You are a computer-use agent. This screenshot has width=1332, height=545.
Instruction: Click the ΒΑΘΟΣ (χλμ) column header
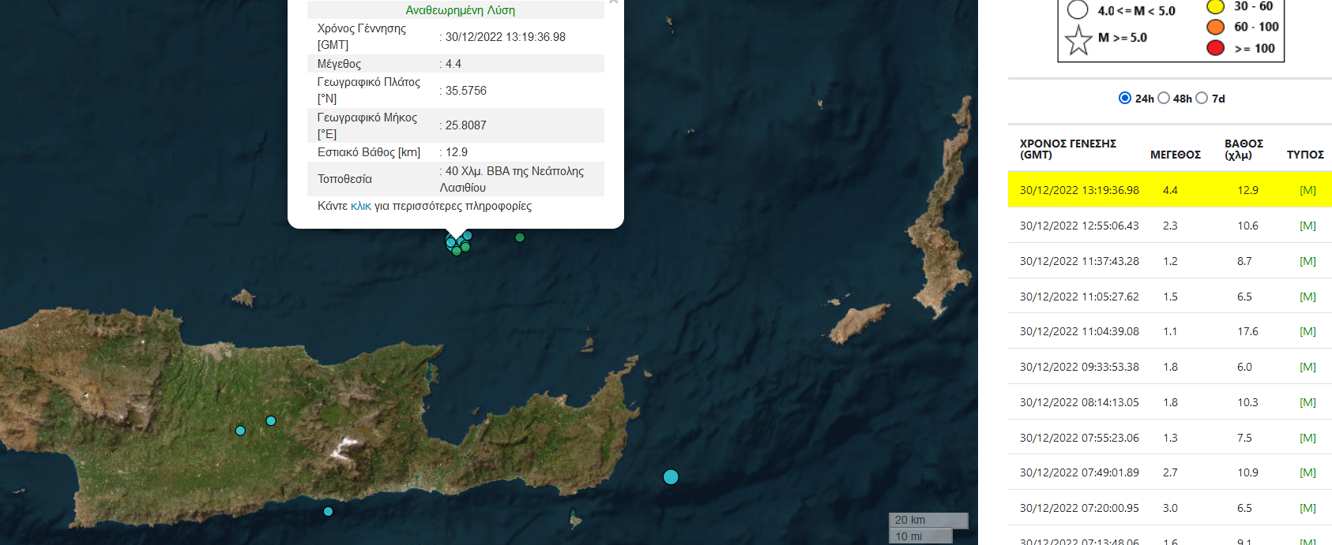point(1244,149)
